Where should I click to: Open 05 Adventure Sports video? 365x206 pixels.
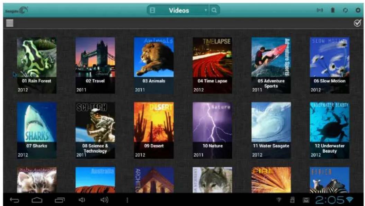[x=271, y=65]
